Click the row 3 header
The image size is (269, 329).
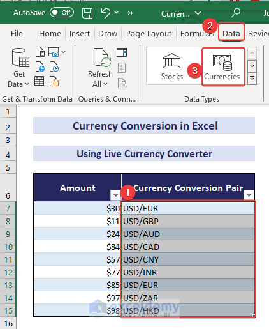(x=8, y=140)
